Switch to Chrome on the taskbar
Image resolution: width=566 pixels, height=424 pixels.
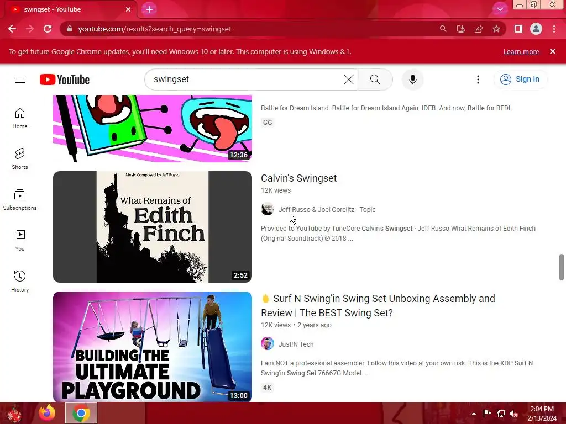(81, 413)
